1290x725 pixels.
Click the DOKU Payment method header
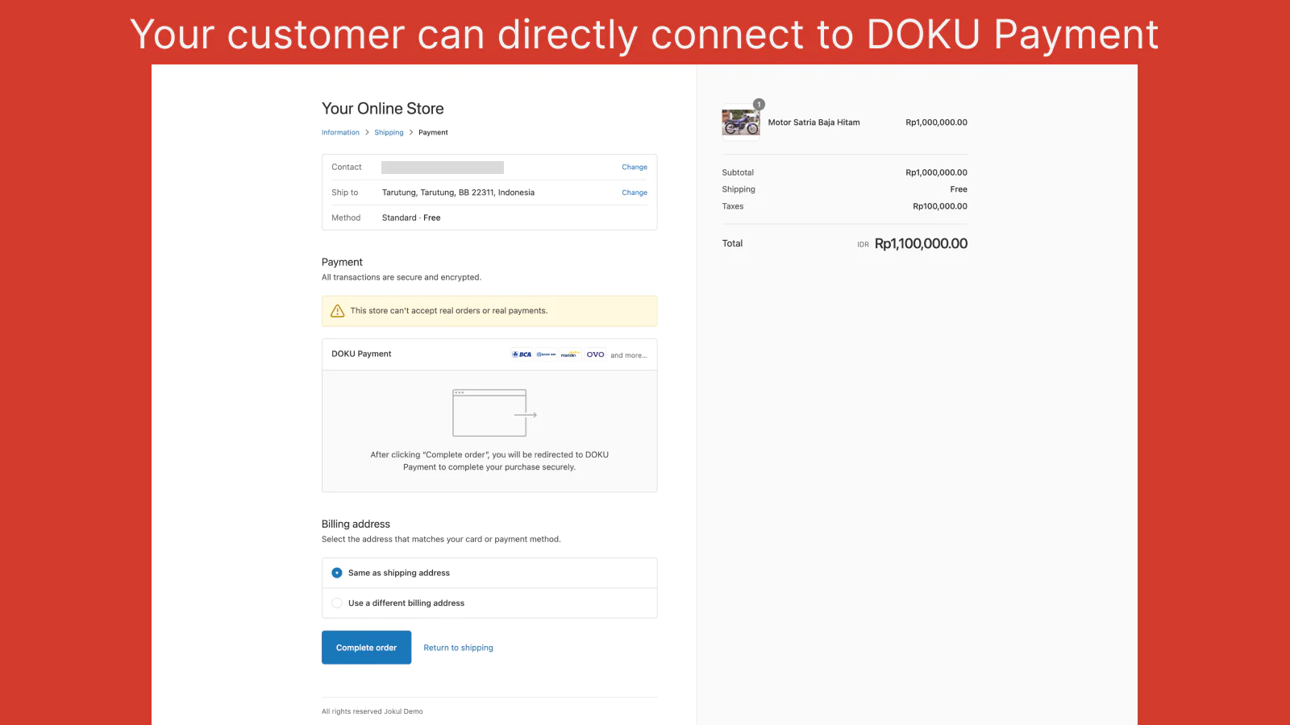(x=361, y=354)
